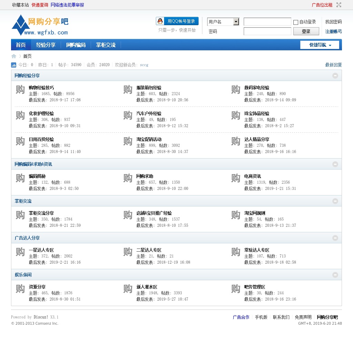This screenshot has width=353, height=344.
Task: Click the 购 icon beside 日用百货经验
Action: pos(20,141)
